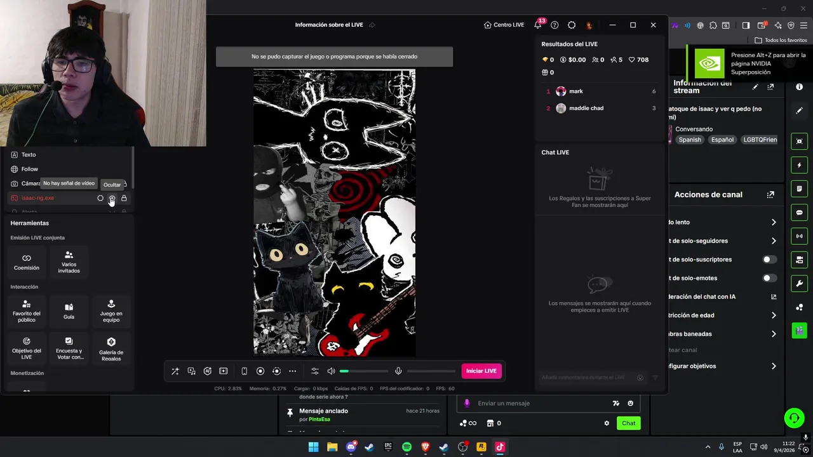Open more options three-dot menu
Image resolution: width=813 pixels, height=457 pixels.
292,371
